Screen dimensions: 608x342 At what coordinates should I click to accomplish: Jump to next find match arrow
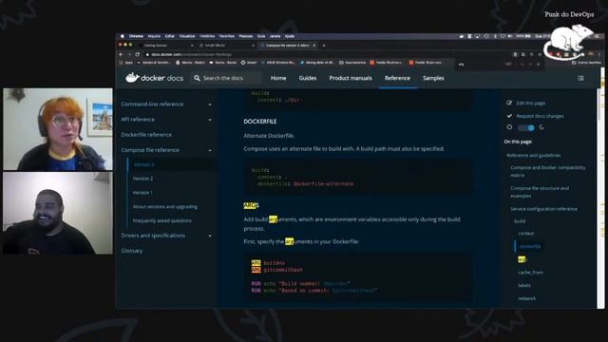pyautogui.click(x=530, y=64)
